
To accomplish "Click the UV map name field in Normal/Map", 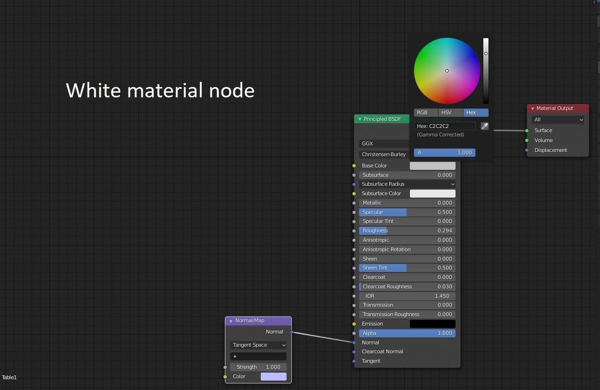I will pyautogui.click(x=258, y=356).
